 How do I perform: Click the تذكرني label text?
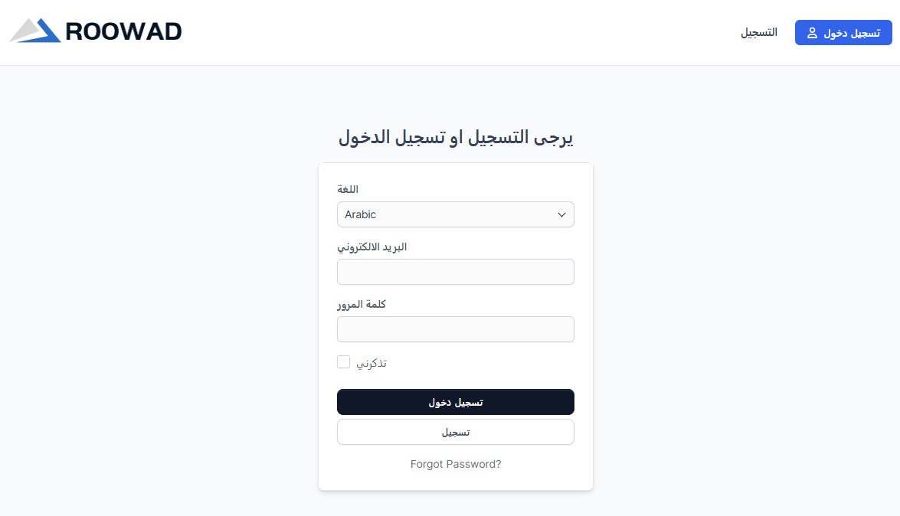(371, 363)
